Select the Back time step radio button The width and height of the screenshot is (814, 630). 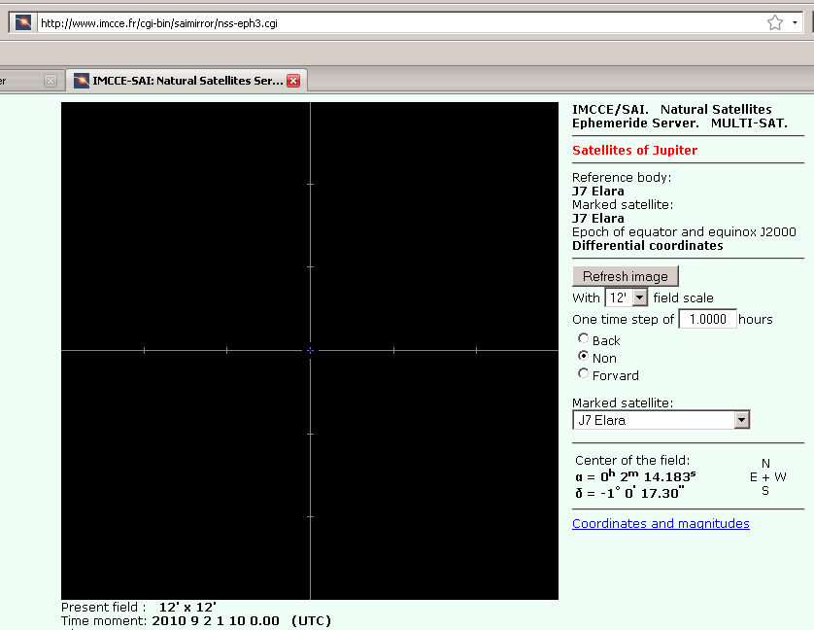[x=584, y=339]
